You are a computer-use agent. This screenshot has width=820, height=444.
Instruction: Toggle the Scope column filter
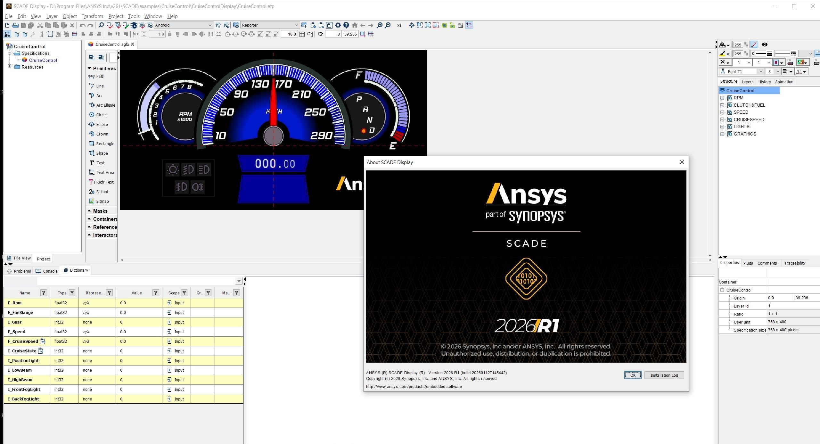[x=184, y=293]
